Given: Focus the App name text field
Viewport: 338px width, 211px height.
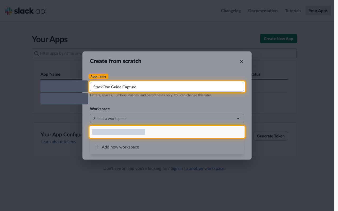Looking at the screenshot, I should tap(167, 87).
